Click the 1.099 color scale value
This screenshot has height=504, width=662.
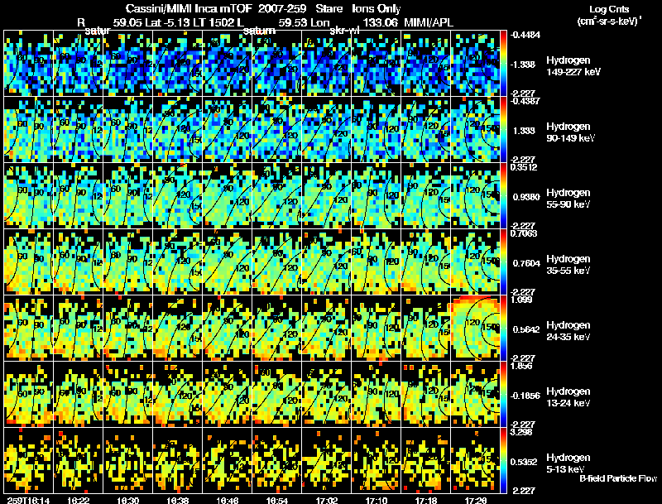click(x=521, y=300)
